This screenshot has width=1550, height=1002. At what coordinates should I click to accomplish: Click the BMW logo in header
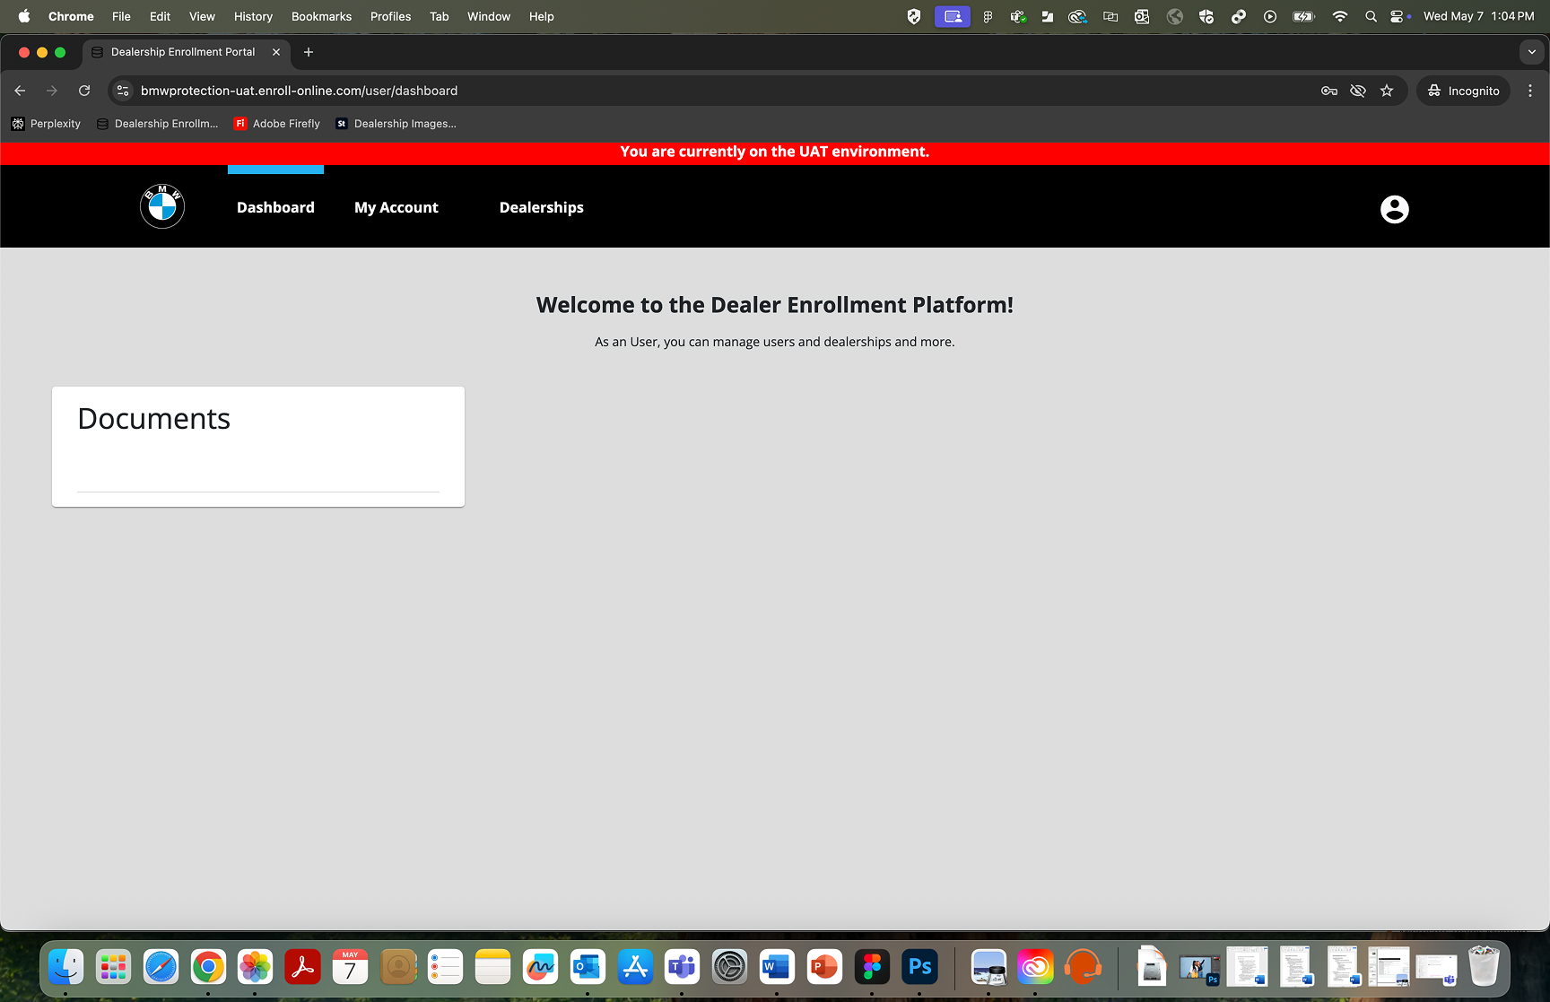[x=162, y=207]
